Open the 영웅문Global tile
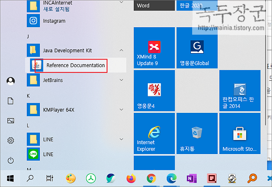 pyautogui.click(x=197, y=48)
